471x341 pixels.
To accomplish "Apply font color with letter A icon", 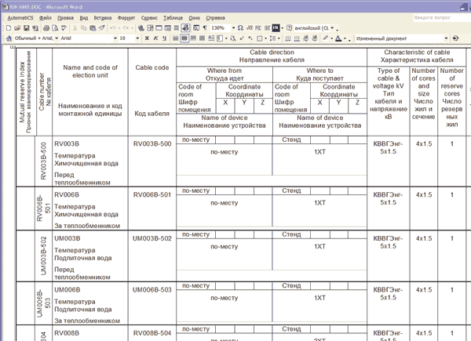I will (338, 38).
